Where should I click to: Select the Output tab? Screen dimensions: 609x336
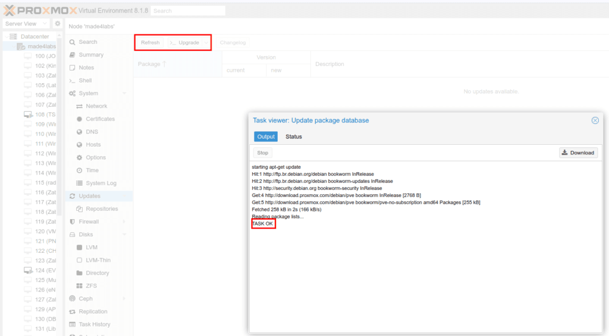266,137
